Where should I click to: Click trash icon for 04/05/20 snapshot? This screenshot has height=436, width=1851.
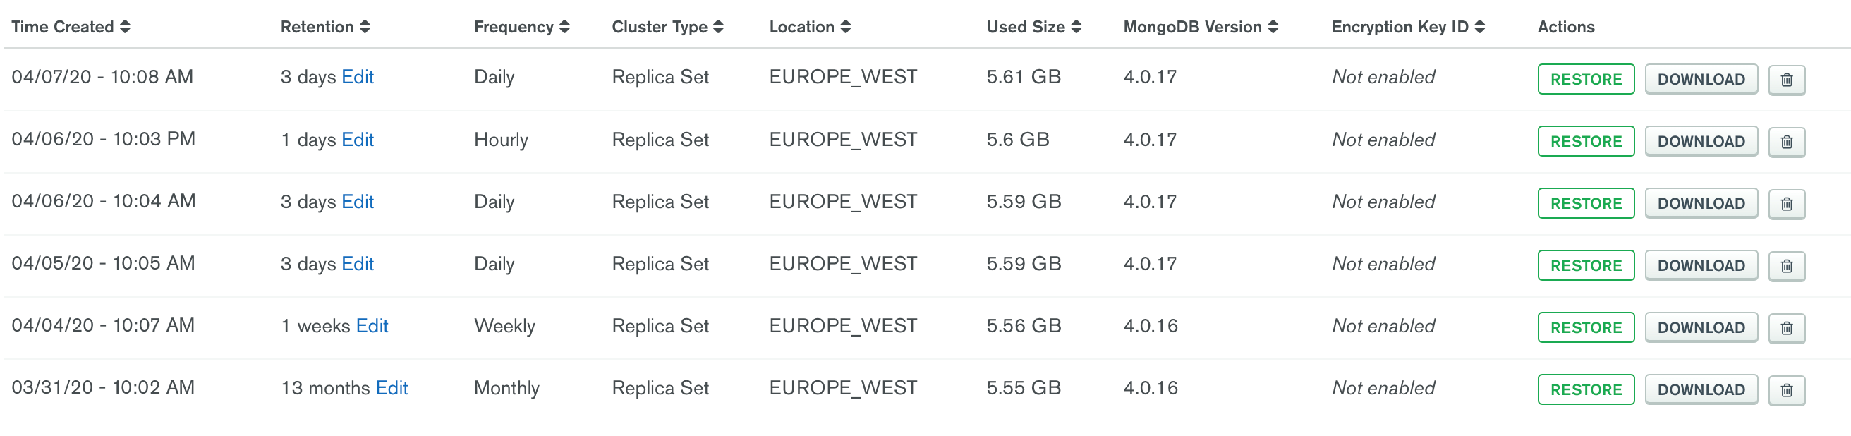click(1786, 266)
